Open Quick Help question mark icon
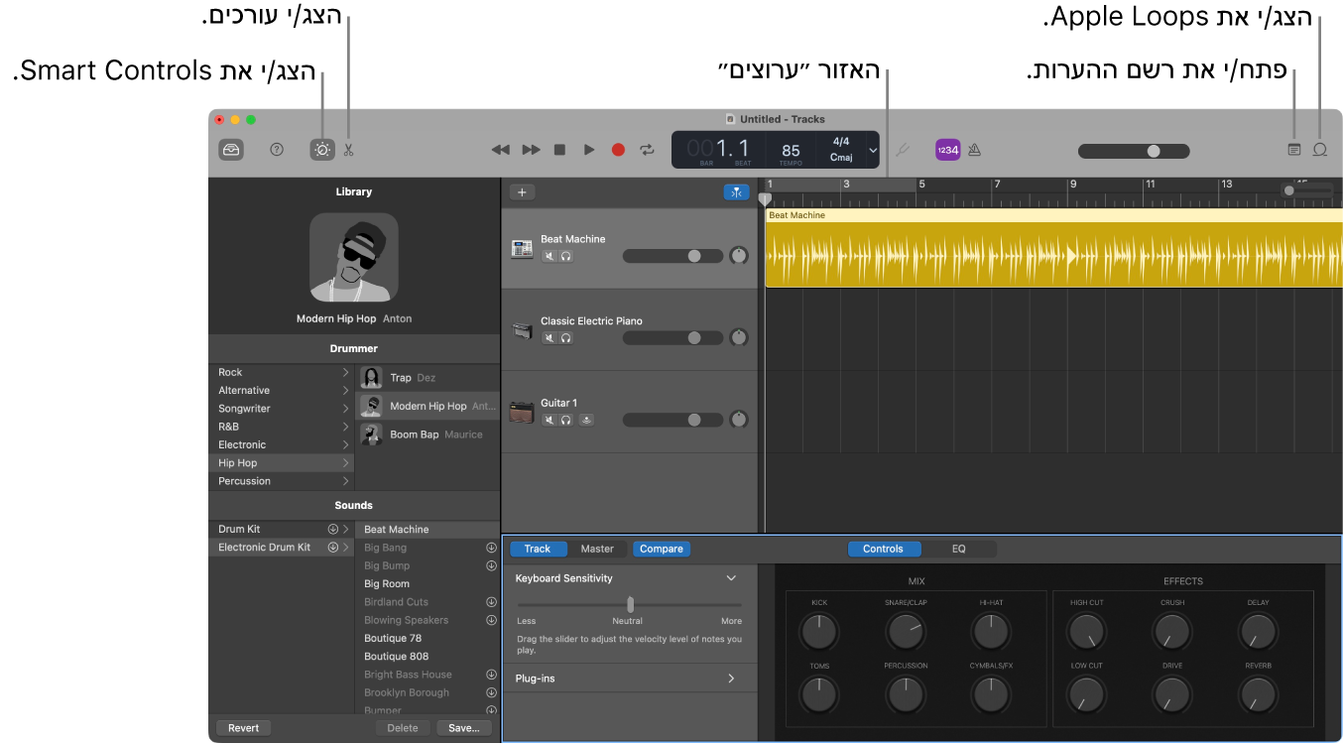The image size is (1343, 744). click(x=277, y=150)
